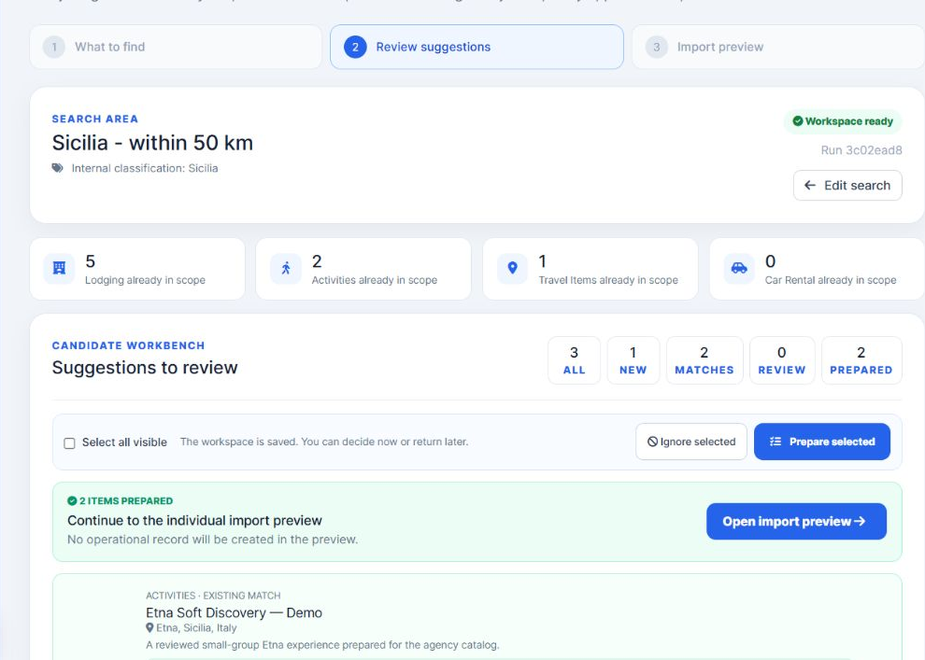Click Prepare selected button
This screenshot has width=925, height=660.
click(822, 442)
